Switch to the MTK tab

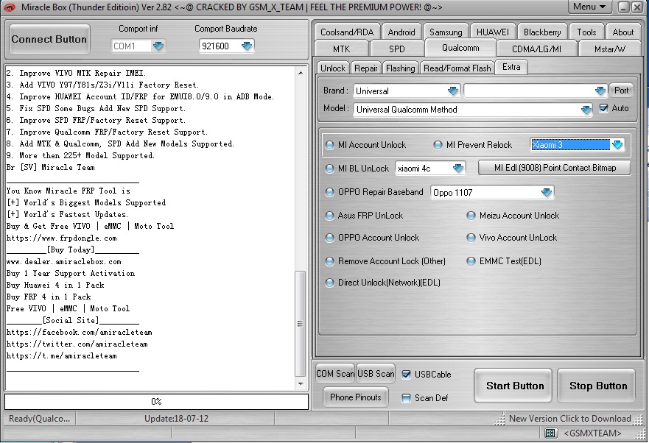[342, 49]
